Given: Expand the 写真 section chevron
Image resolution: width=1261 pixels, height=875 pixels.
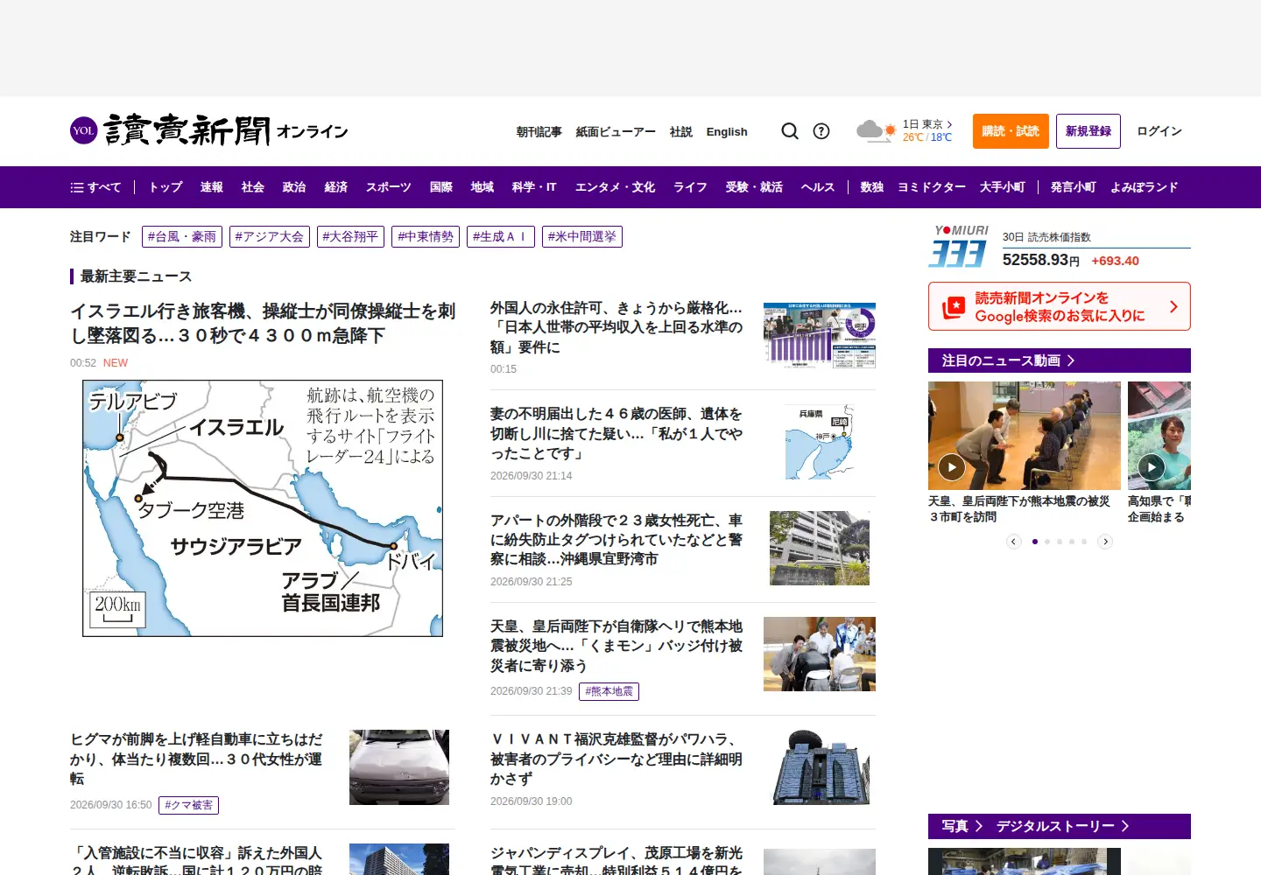Looking at the screenshot, I should tap(979, 826).
